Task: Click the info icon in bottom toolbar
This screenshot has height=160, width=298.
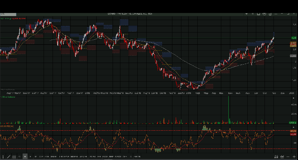Action: tap(3, 157)
